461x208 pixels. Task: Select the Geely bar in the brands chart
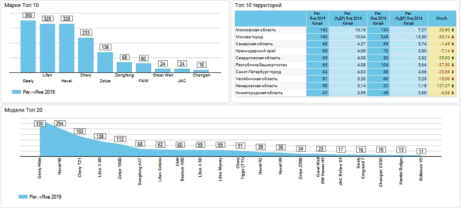(28, 46)
